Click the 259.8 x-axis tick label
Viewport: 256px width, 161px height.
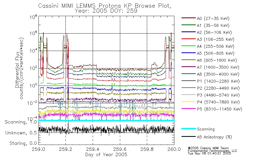147,149
